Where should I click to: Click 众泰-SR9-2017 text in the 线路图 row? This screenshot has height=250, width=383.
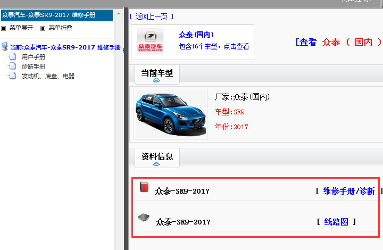coord(183,222)
